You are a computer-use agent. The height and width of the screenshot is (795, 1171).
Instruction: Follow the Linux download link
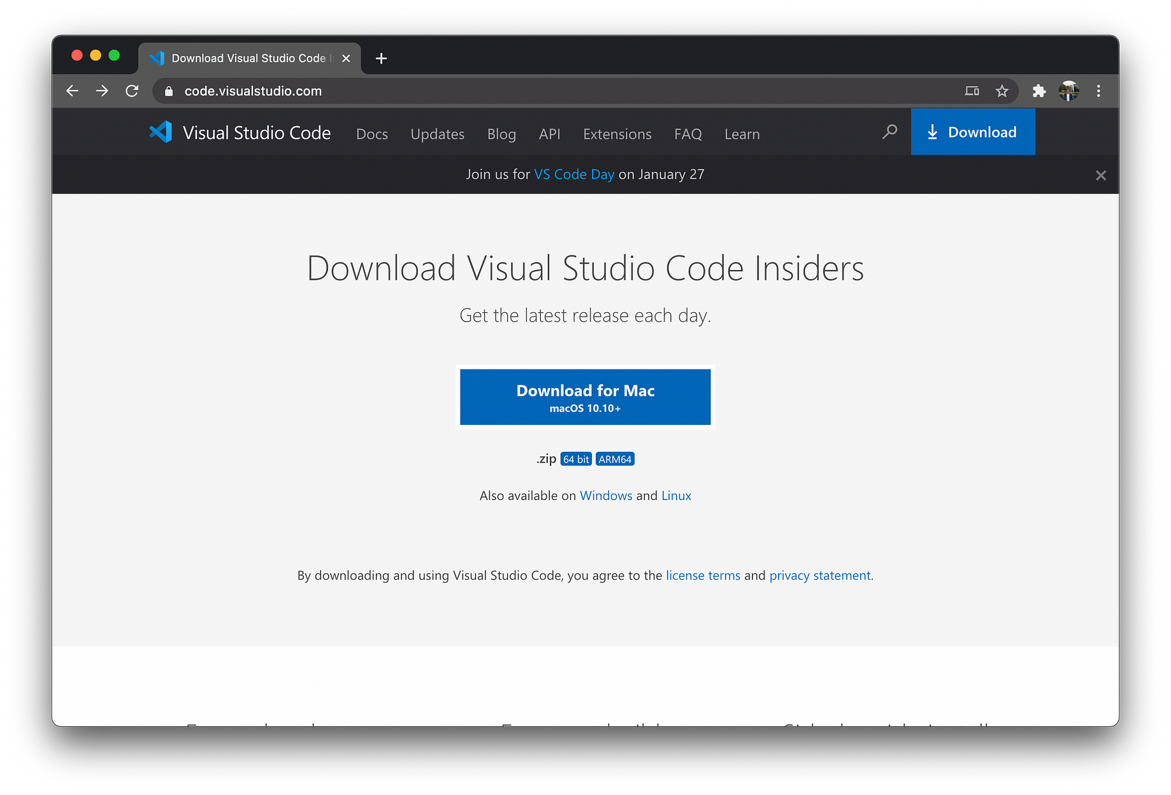coord(676,496)
